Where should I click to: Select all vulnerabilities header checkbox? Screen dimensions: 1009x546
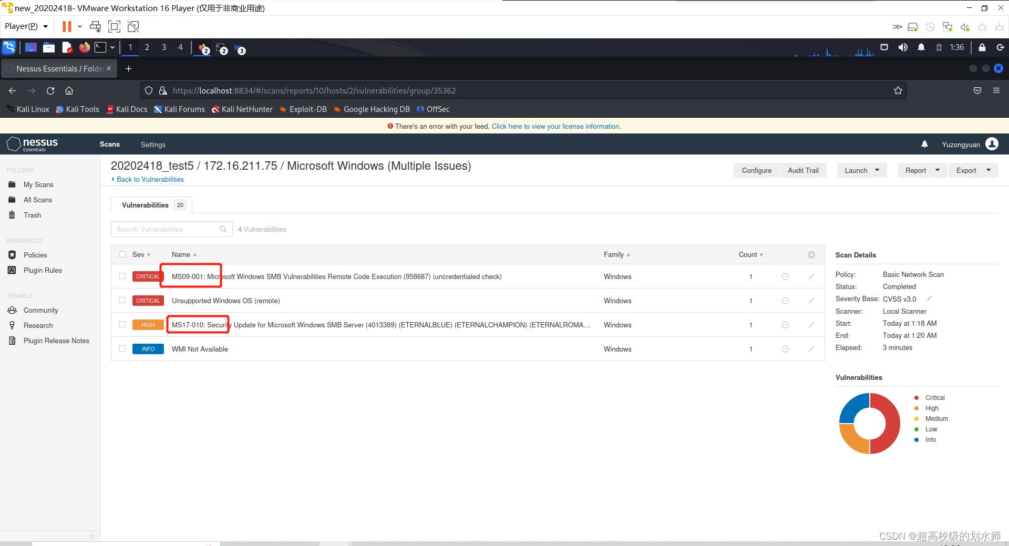click(122, 254)
